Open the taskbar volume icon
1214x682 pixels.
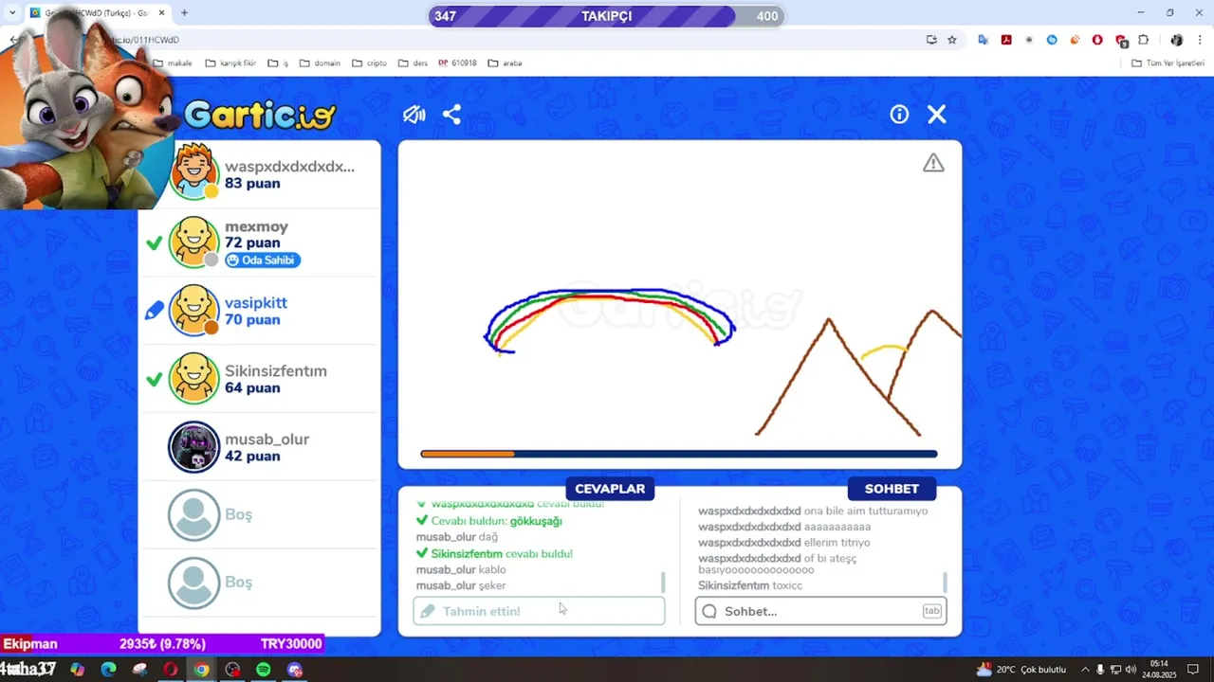[1131, 670]
